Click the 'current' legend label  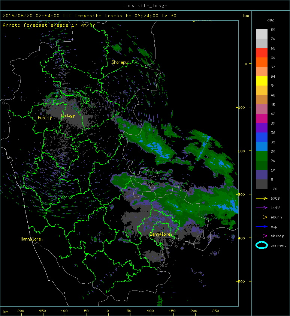coord(278,245)
